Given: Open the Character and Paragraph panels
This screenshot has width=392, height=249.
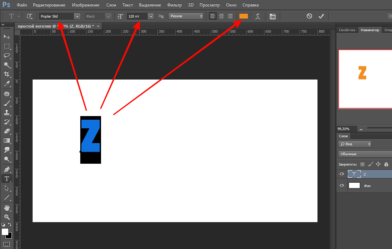Looking at the screenshot, I should (x=272, y=16).
